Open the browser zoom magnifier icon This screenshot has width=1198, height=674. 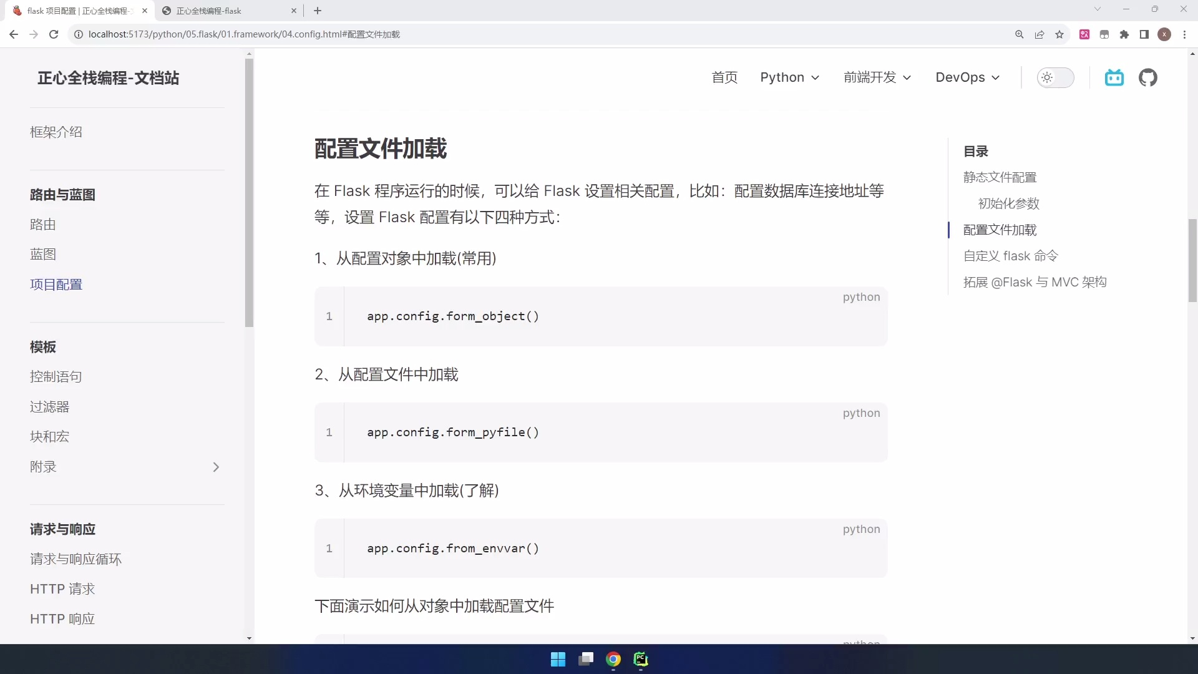pyautogui.click(x=1020, y=34)
